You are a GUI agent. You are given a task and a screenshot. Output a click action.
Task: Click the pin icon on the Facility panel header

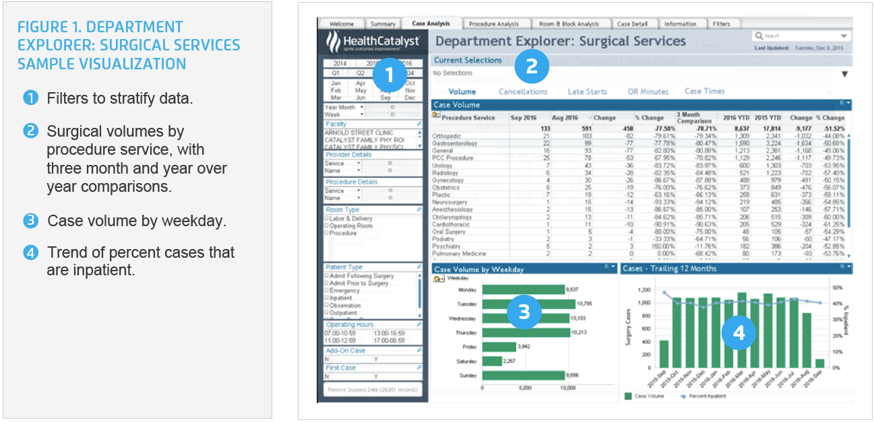pyautogui.click(x=420, y=122)
